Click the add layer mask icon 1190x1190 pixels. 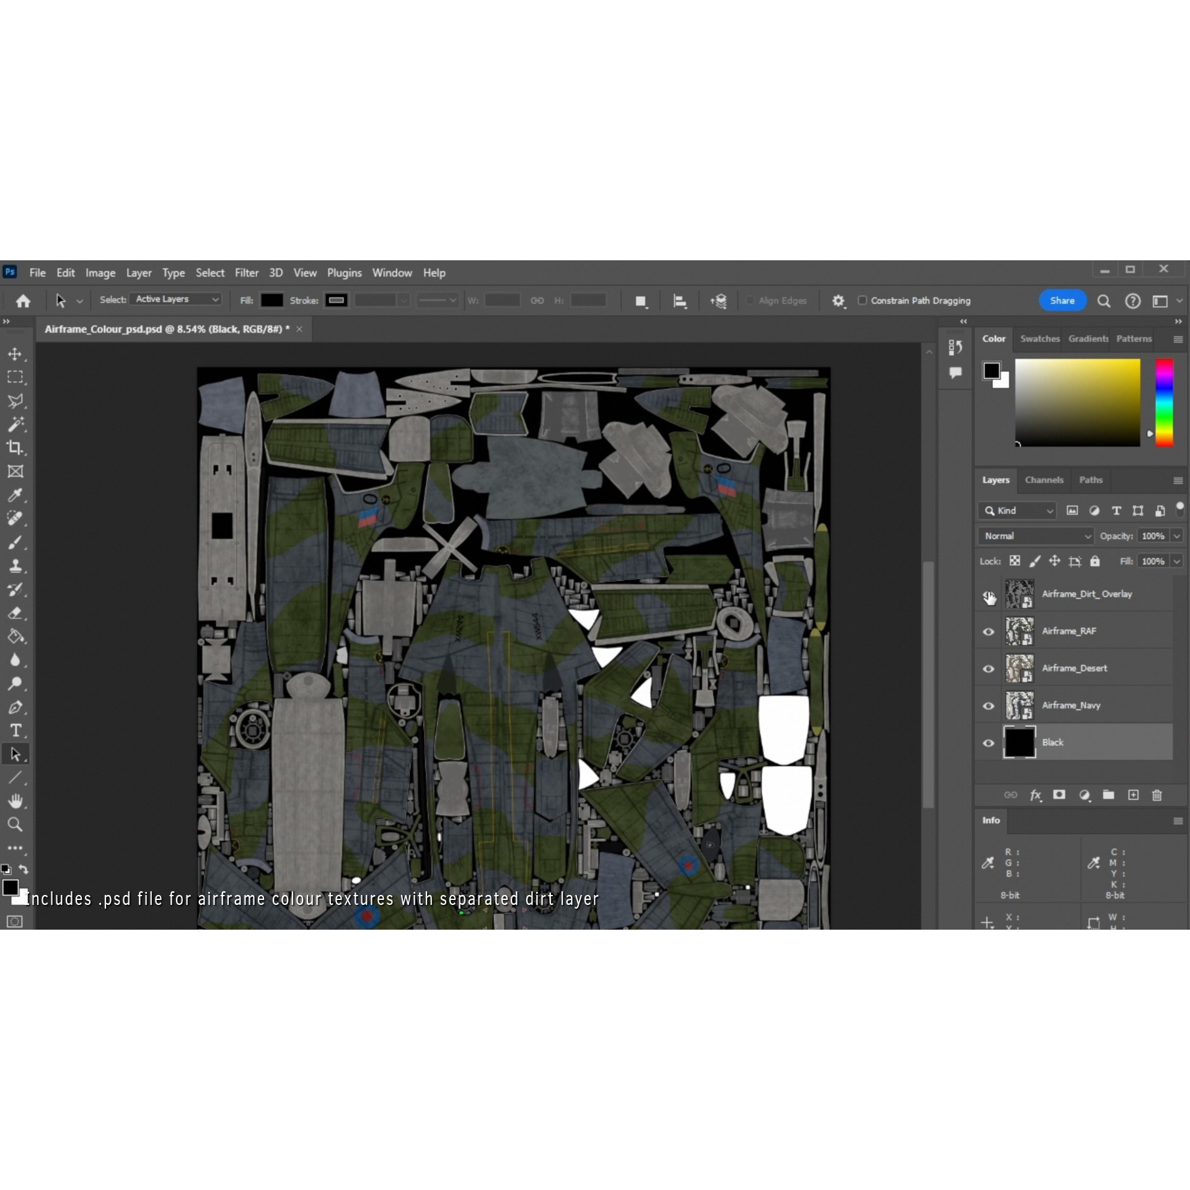click(x=1059, y=795)
